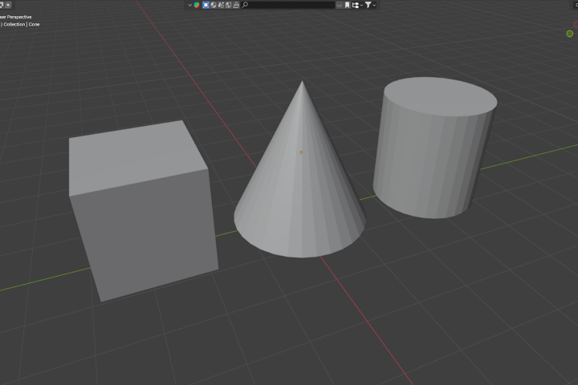Click the dotted-square select icon in header
This screenshot has height=385, width=578.
click(x=8, y=5)
